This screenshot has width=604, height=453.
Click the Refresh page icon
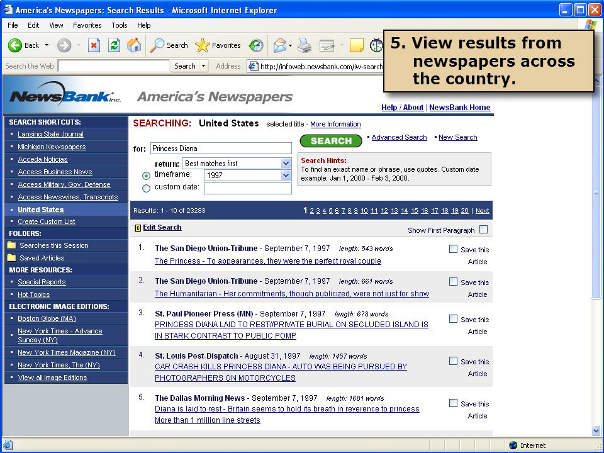(114, 45)
